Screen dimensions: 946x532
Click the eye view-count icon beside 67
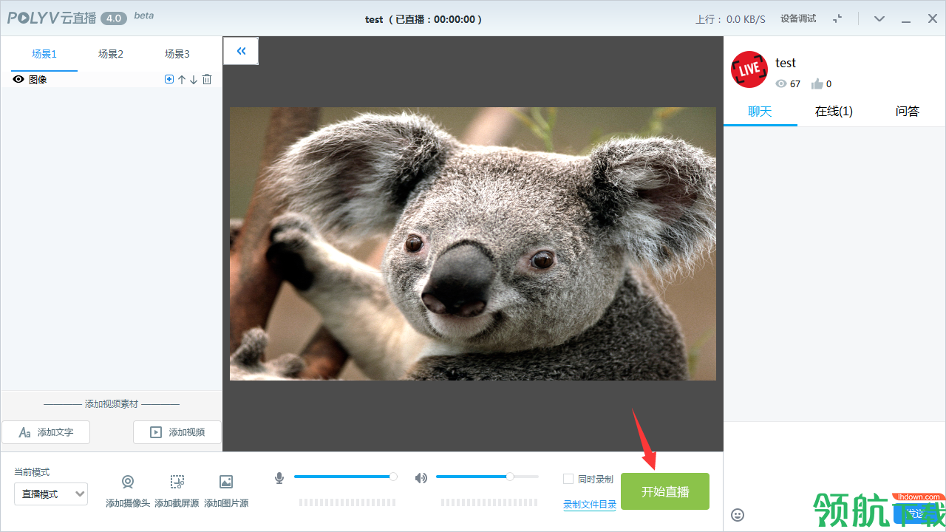coord(781,84)
